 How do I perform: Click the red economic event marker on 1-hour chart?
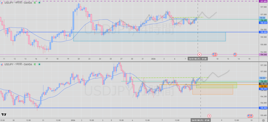(x=209, y=116)
